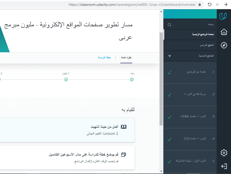Click the sidebar search input field
231x174 pixels.
coord(190,24)
